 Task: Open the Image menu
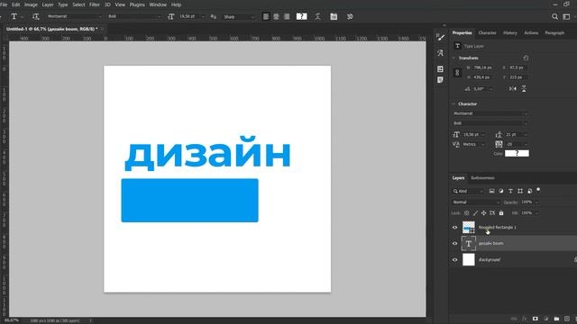31,4
